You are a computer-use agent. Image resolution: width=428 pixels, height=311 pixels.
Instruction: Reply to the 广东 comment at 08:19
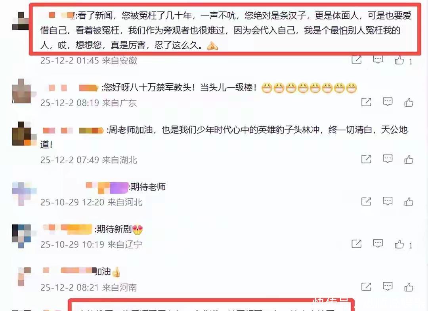388,102
